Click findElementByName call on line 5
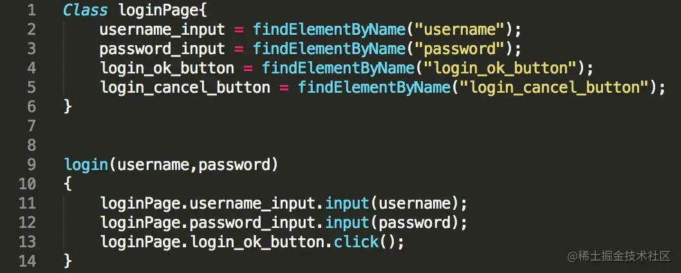681x273 pixels. click(x=375, y=88)
